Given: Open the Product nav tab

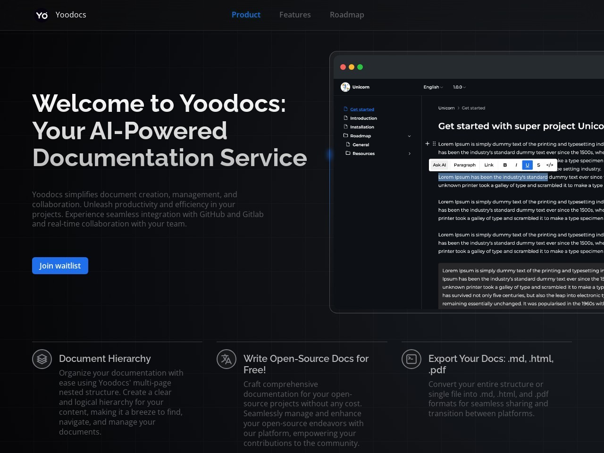Looking at the screenshot, I should coord(246,15).
